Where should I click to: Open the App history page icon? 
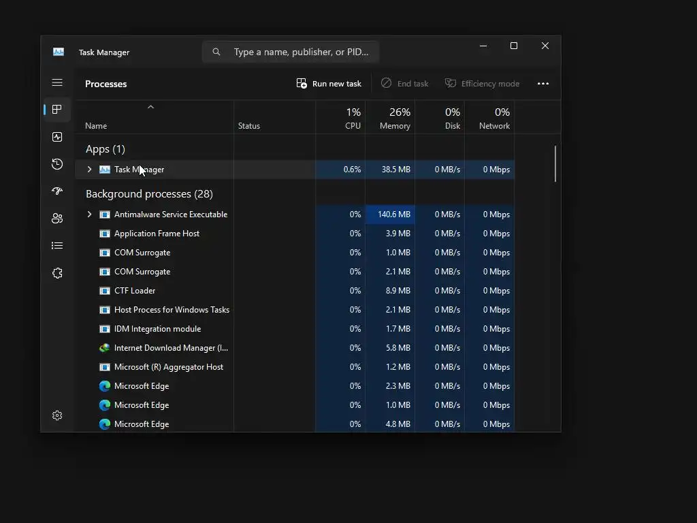[x=57, y=164]
